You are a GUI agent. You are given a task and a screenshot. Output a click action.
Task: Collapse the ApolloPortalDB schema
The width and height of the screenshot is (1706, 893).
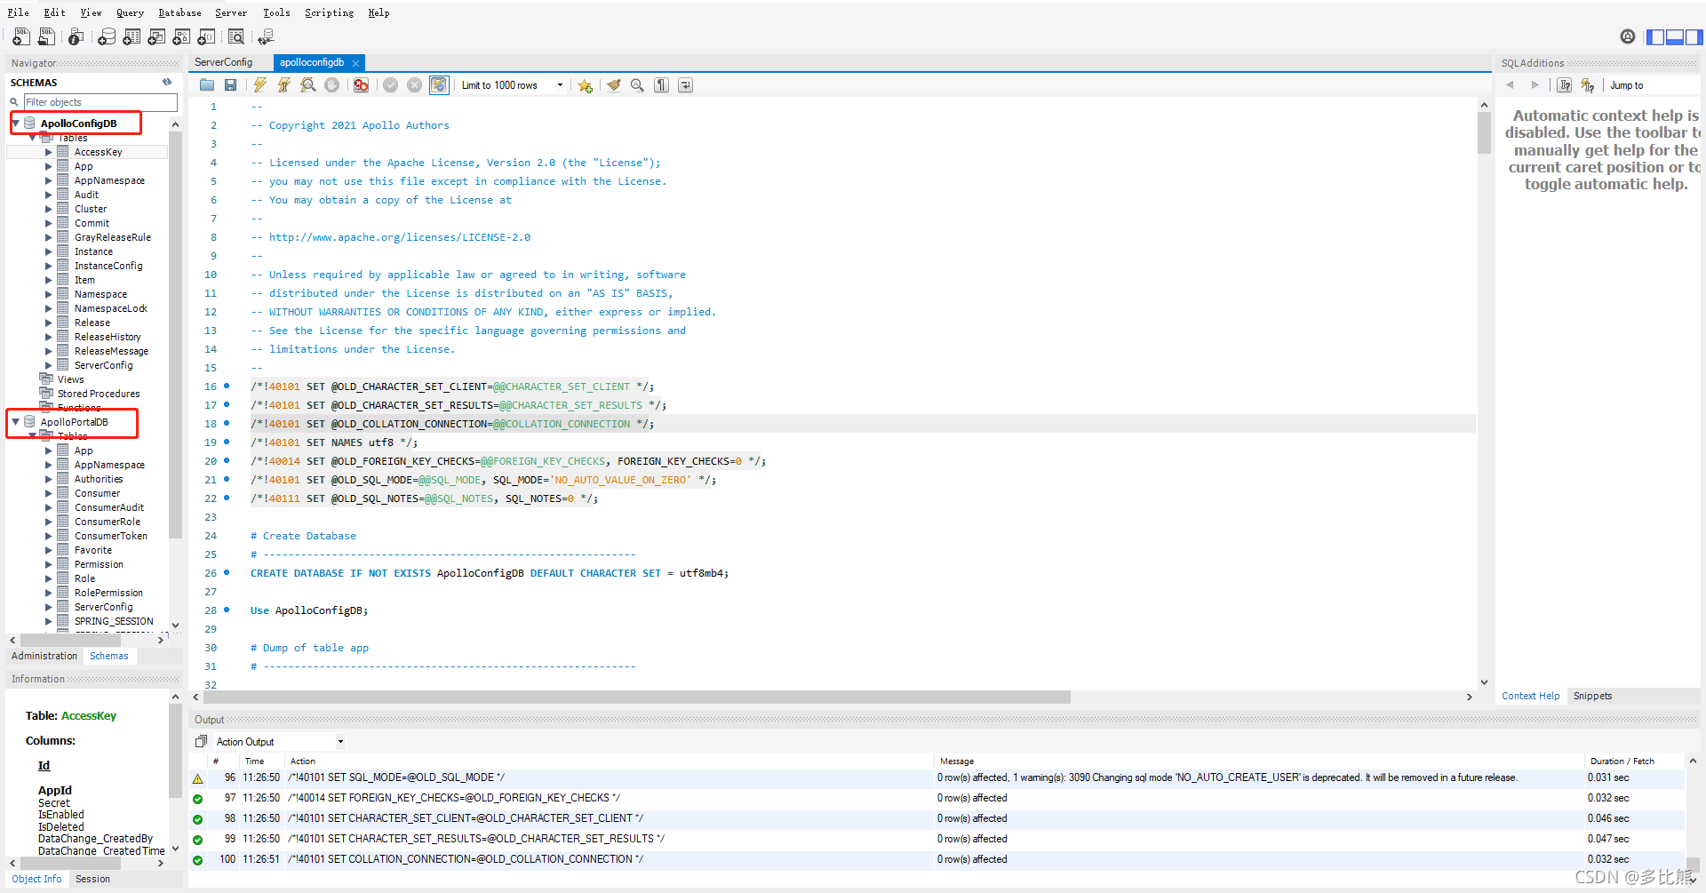[16, 422]
